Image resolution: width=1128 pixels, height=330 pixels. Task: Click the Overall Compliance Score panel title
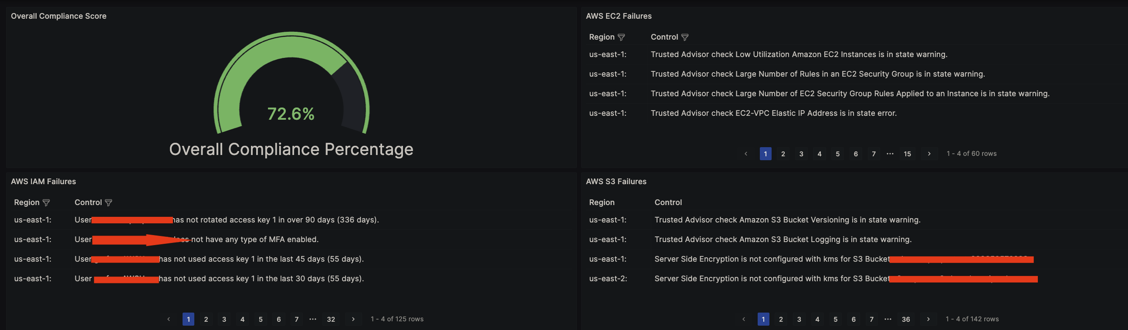click(x=59, y=16)
